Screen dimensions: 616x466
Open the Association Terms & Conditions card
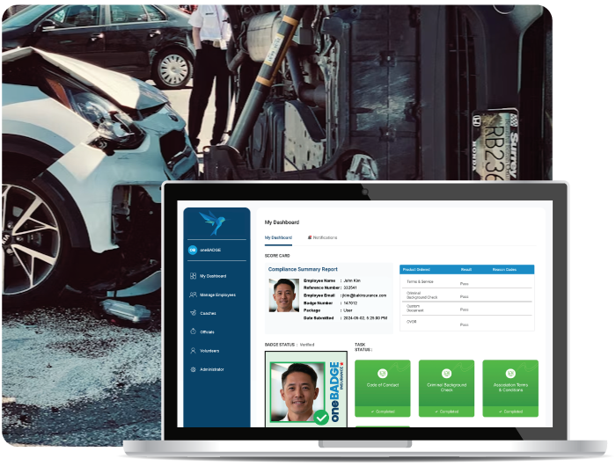[x=510, y=388]
